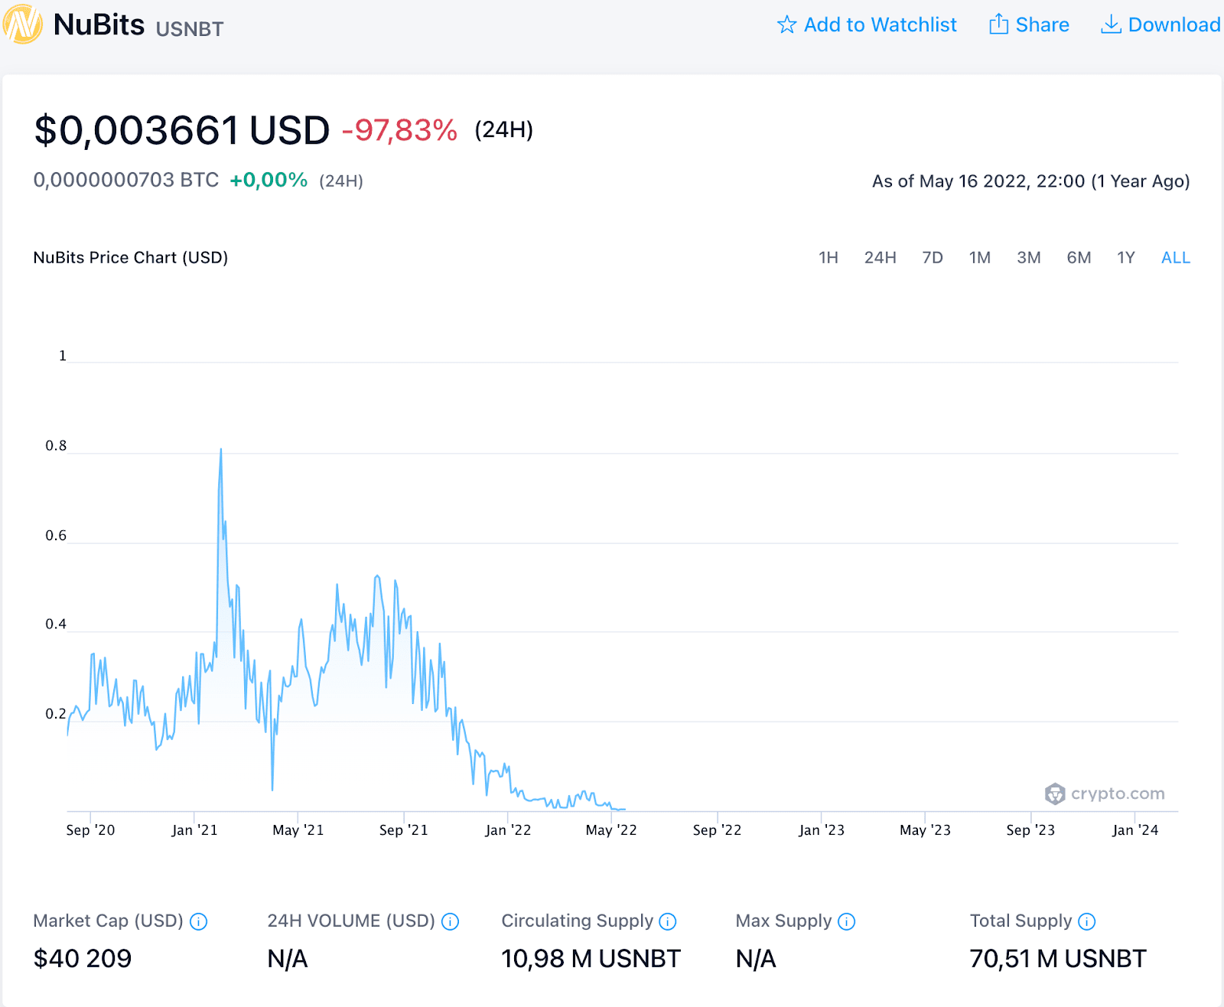Screen dimensions: 1224x1007
Task: Select the ALL chart range
Action: [x=1176, y=258]
